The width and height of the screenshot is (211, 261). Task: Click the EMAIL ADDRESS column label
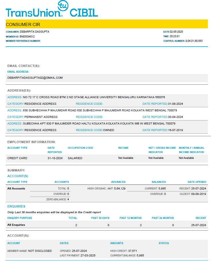(x=18, y=72)
